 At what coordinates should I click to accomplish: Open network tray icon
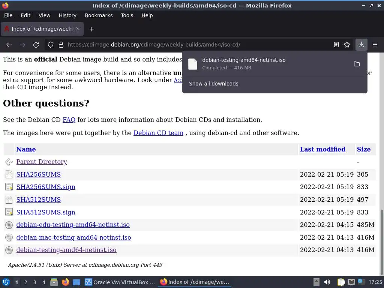coord(351,282)
